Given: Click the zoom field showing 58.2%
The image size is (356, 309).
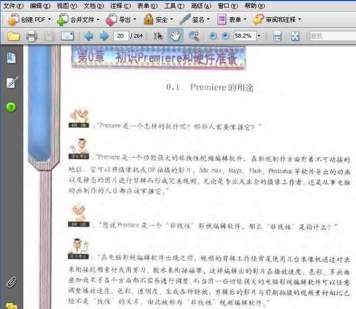Looking at the screenshot, I should tap(245, 36).
